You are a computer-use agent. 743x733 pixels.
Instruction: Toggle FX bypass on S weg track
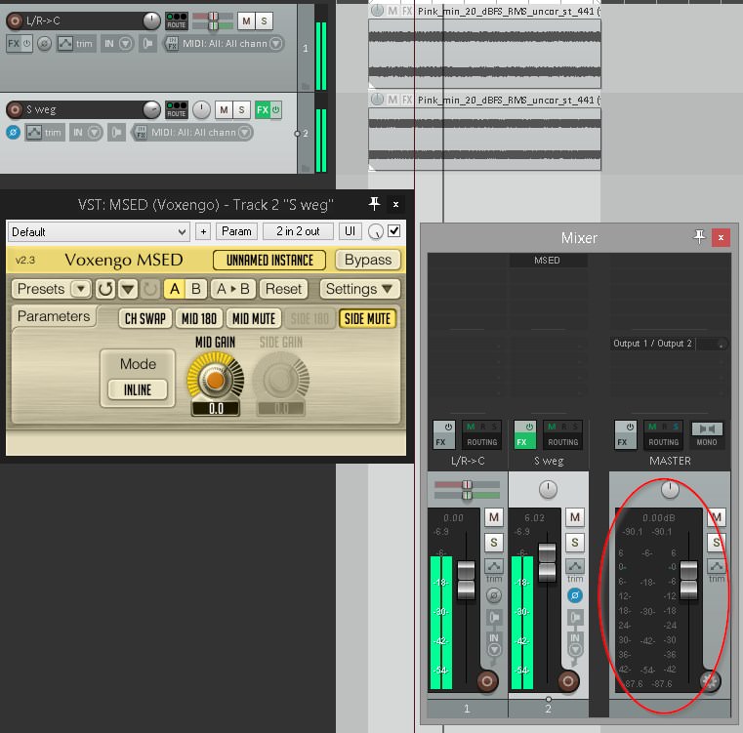[x=275, y=110]
